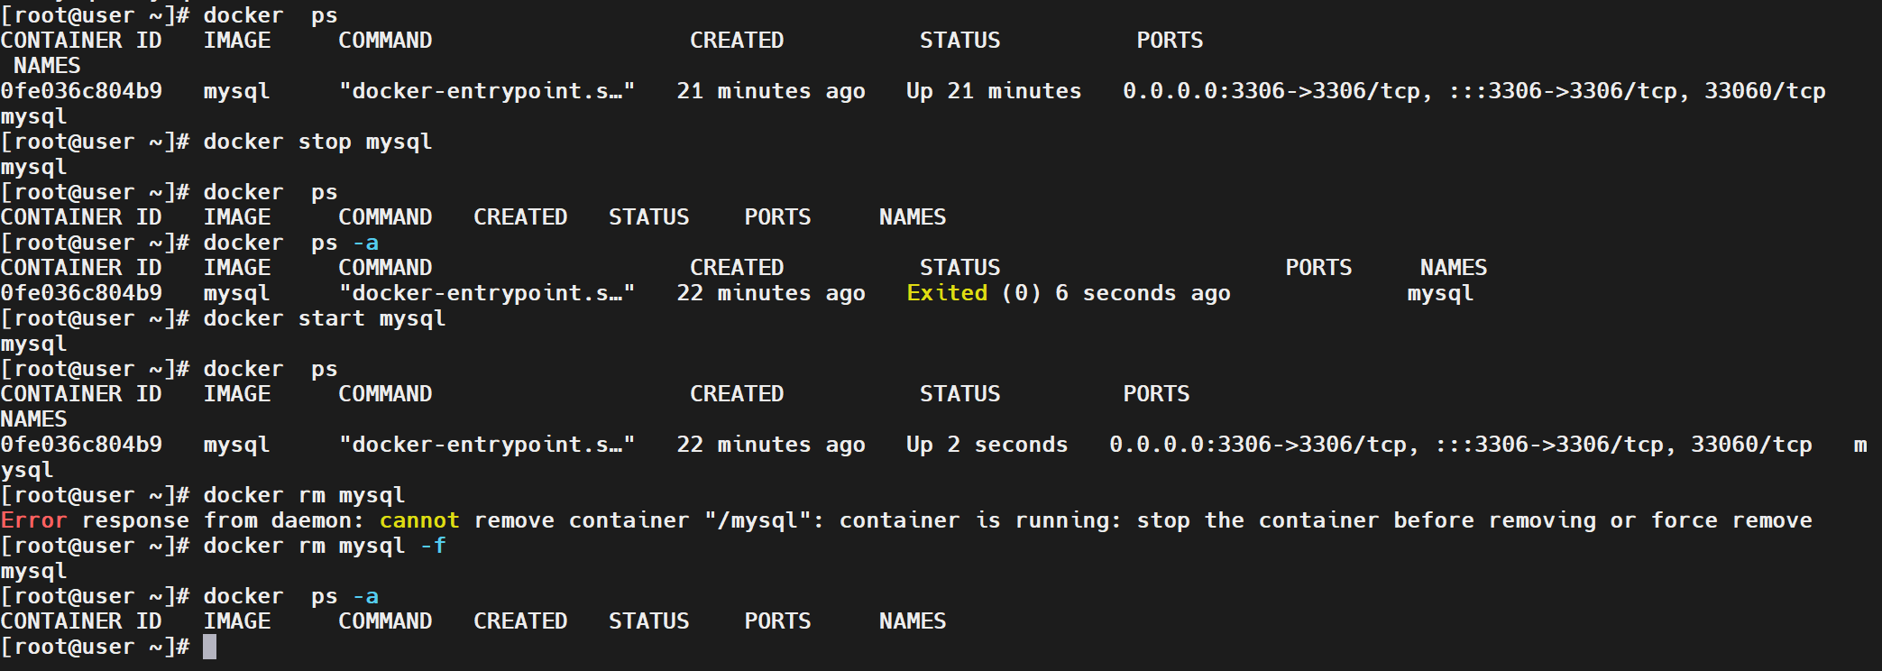
Task: Click the yellow 'Exited' status word
Action: (x=947, y=293)
